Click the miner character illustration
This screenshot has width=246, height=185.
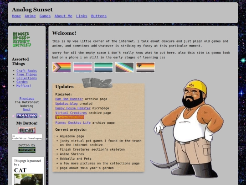187,129
